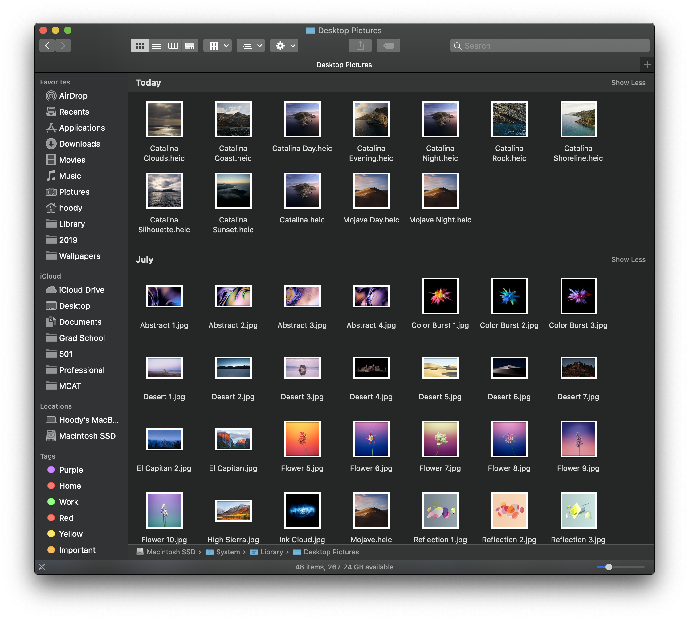Image resolution: width=689 pixels, height=620 pixels.
Task: Click Library in the path bar
Action: coord(271,552)
